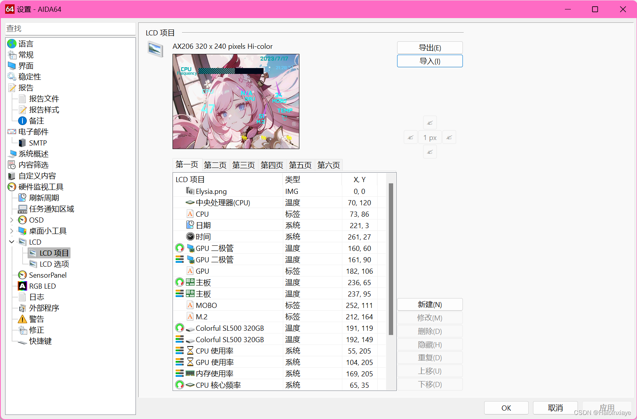The image size is (637, 420).
Task: Open the 快捷键 hotkeys settings
Action: pyautogui.click(x=40, y=341)
